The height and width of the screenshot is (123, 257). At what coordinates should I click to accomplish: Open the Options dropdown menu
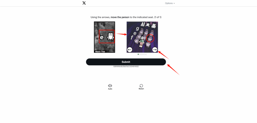170,3
